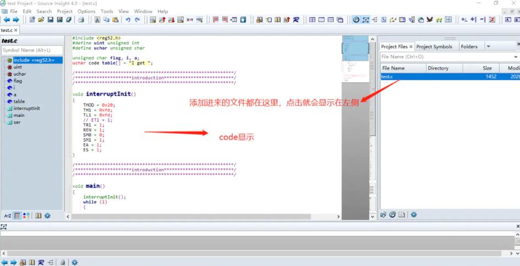The width and height of the screenshot is (520, 266).
Task: Click the X→Y Replace toolbar icon
Action: 190,20
